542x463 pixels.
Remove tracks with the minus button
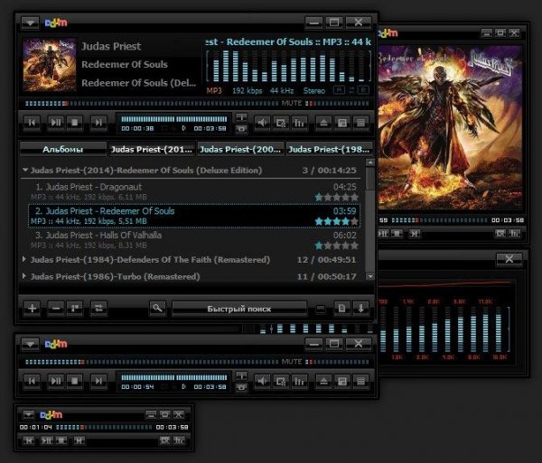pos(56,308)
